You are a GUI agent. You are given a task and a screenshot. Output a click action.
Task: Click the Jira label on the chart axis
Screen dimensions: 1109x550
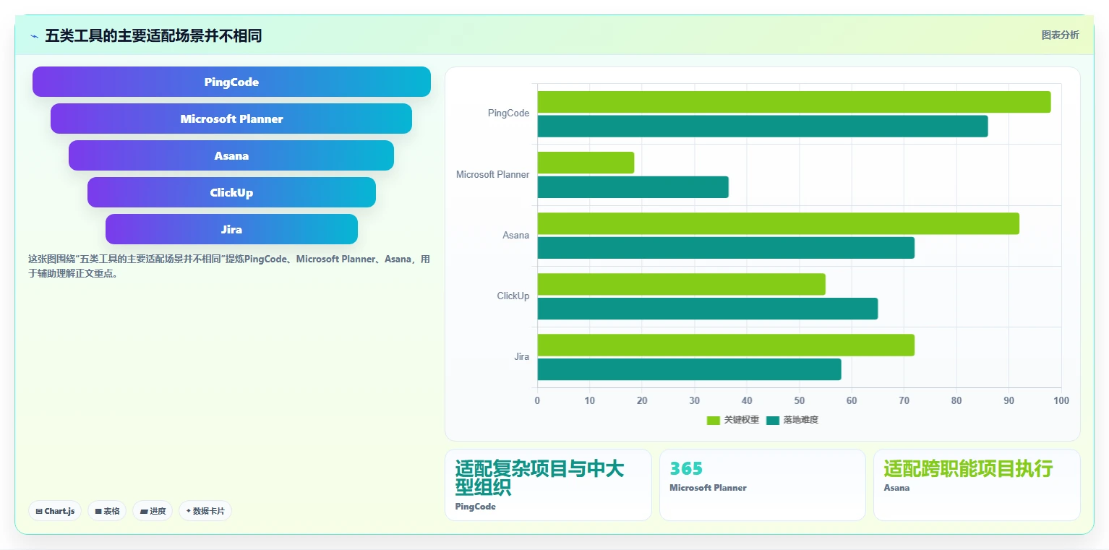[521, 356]
